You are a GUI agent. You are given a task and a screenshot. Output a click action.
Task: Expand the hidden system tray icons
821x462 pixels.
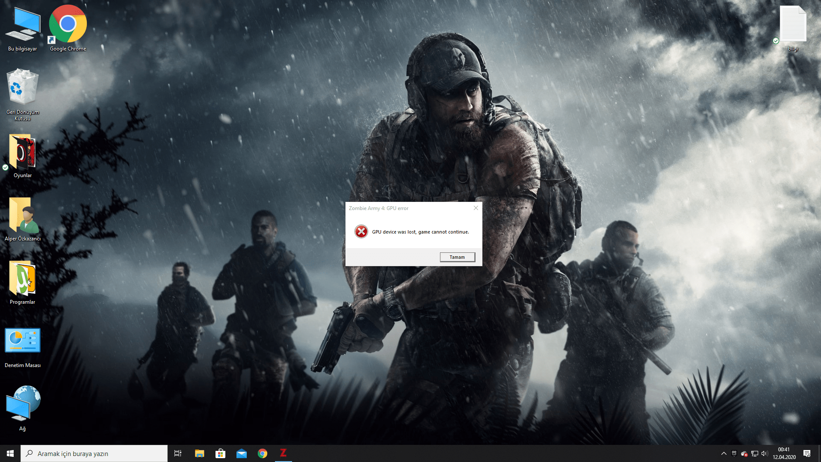pyautogui.click(x=724, y=453)
